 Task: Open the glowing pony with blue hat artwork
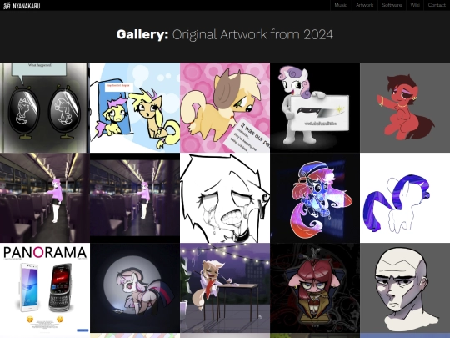315,198
